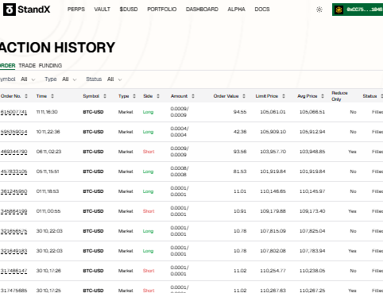Sort table by Avg Price arrows
Viewport: 383px width, 293px height.
tap(323, 96)
